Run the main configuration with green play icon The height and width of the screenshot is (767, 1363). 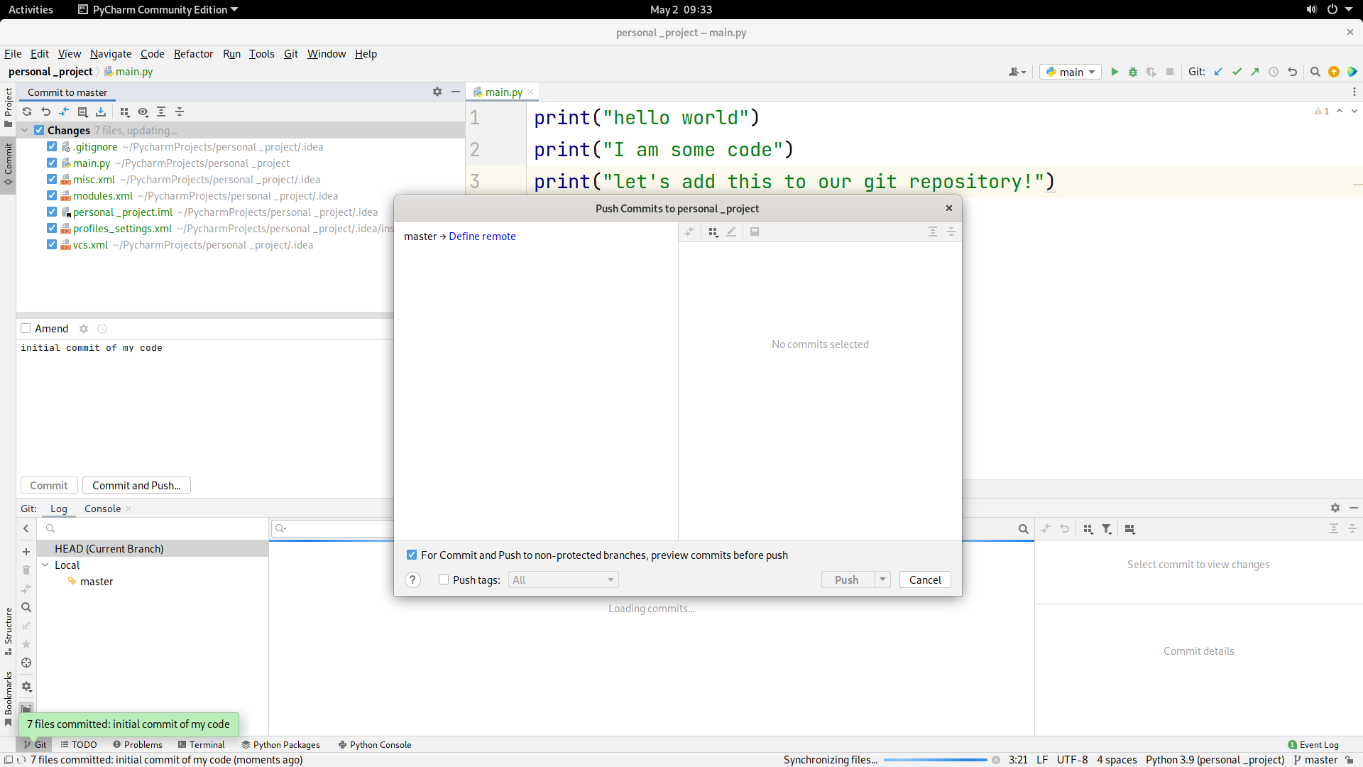coord(1115,72)
